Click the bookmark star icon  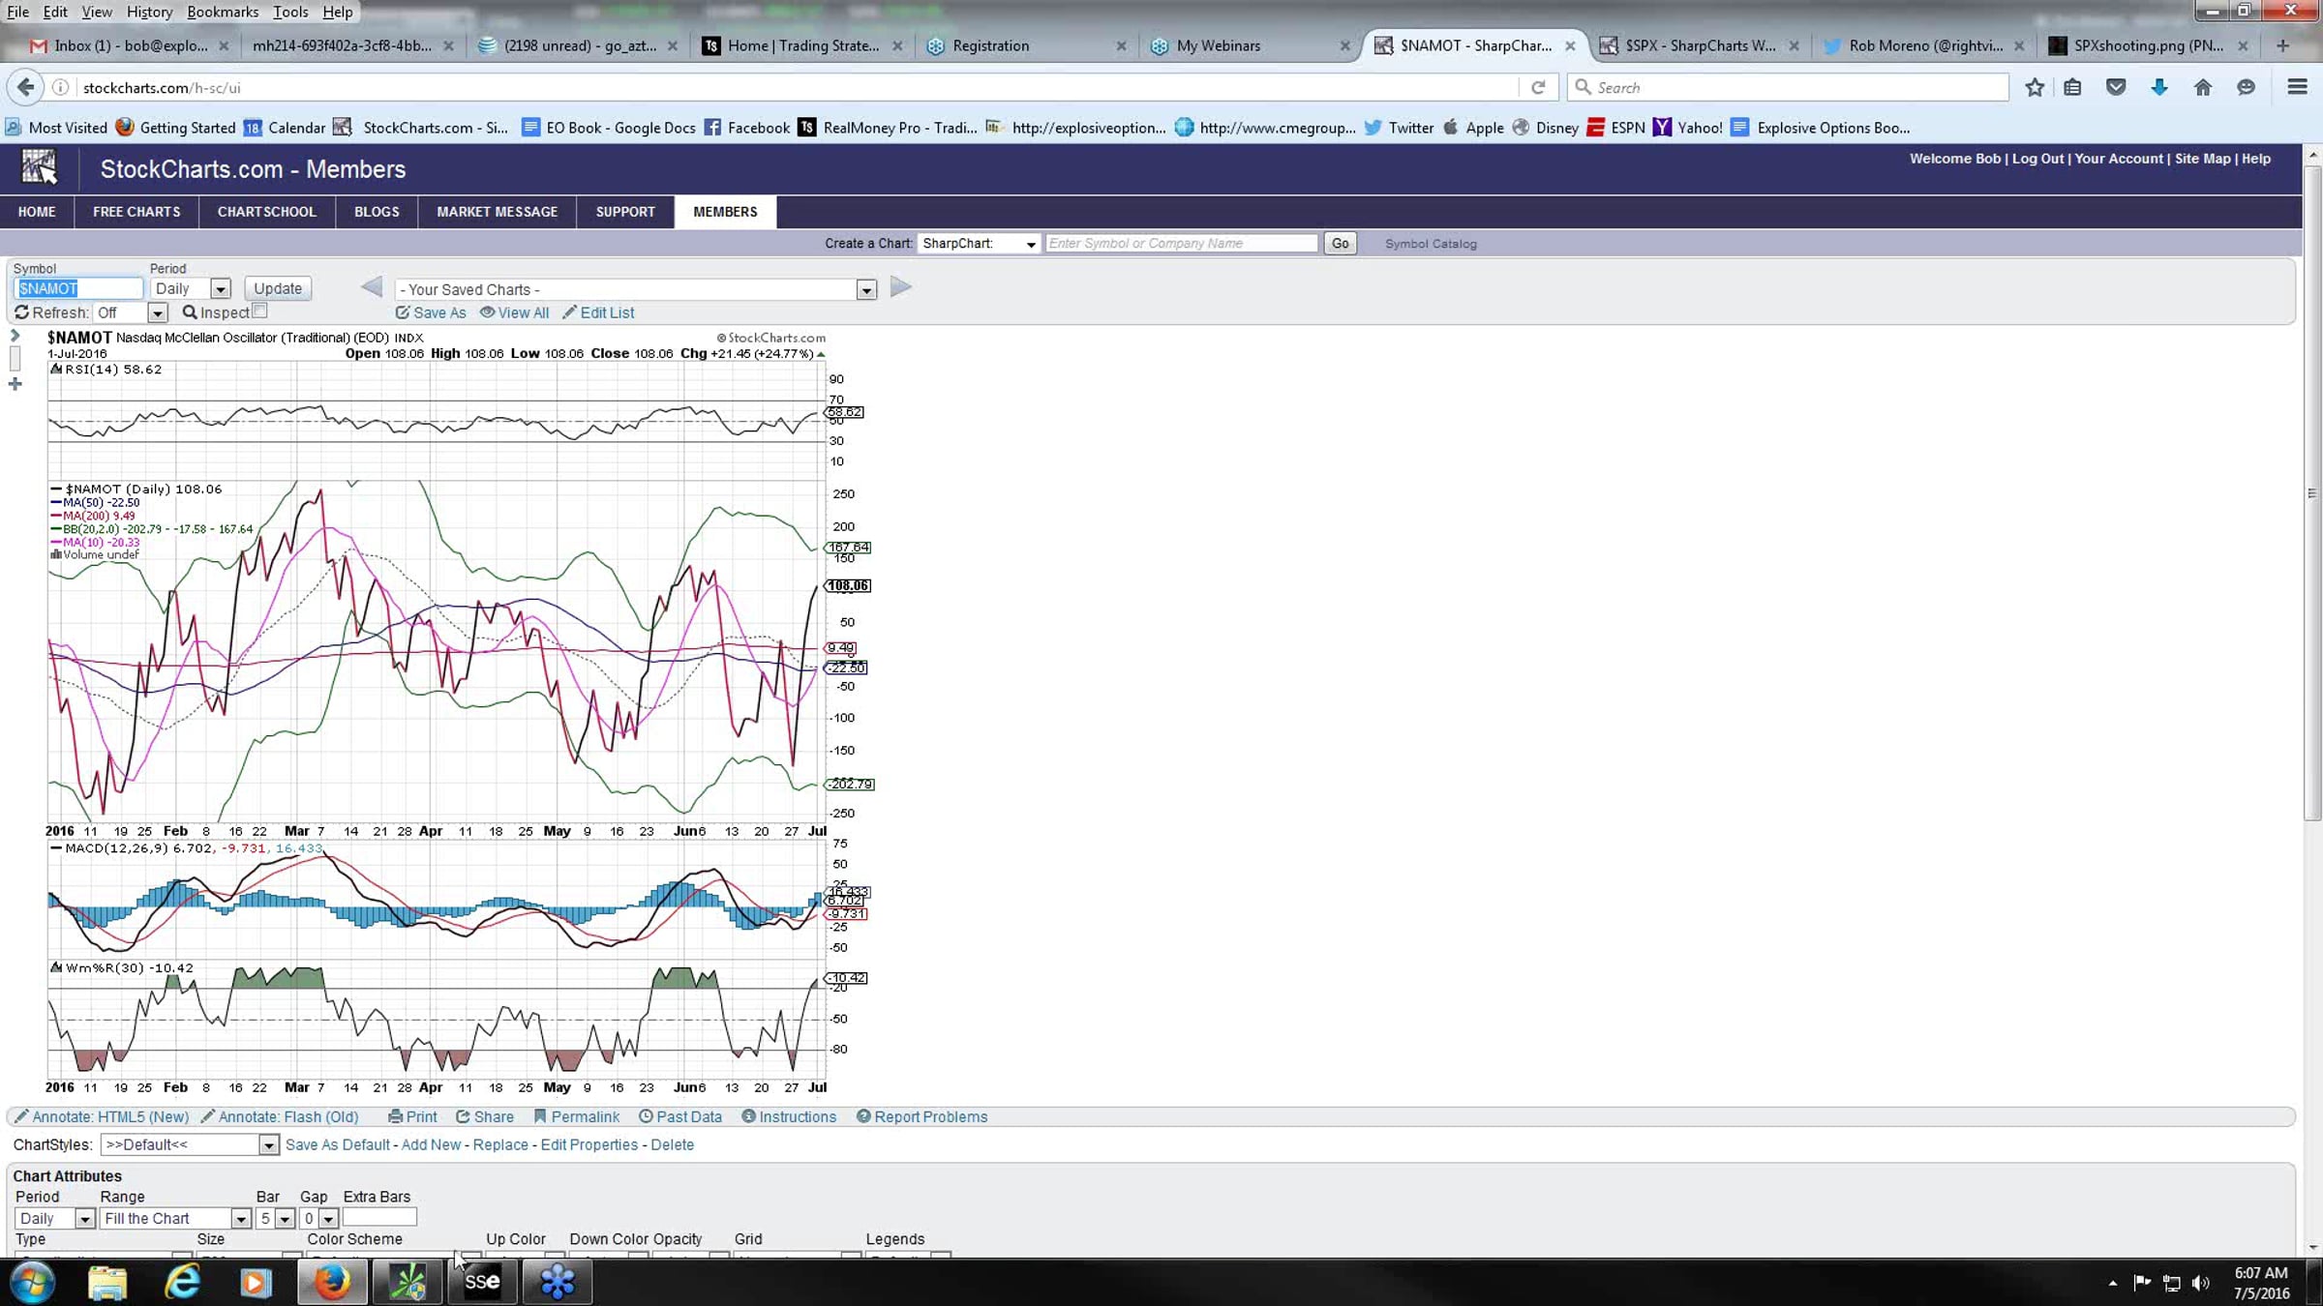pyautogui.click(x=2035, y=87)
